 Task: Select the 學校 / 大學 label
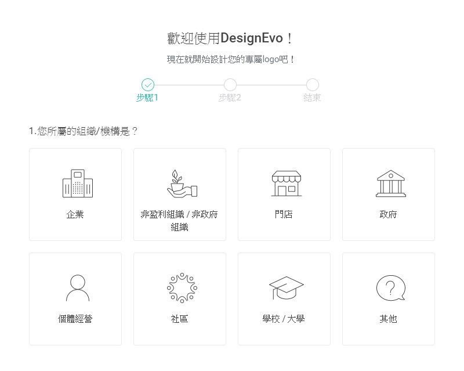(x=284, y=319)
